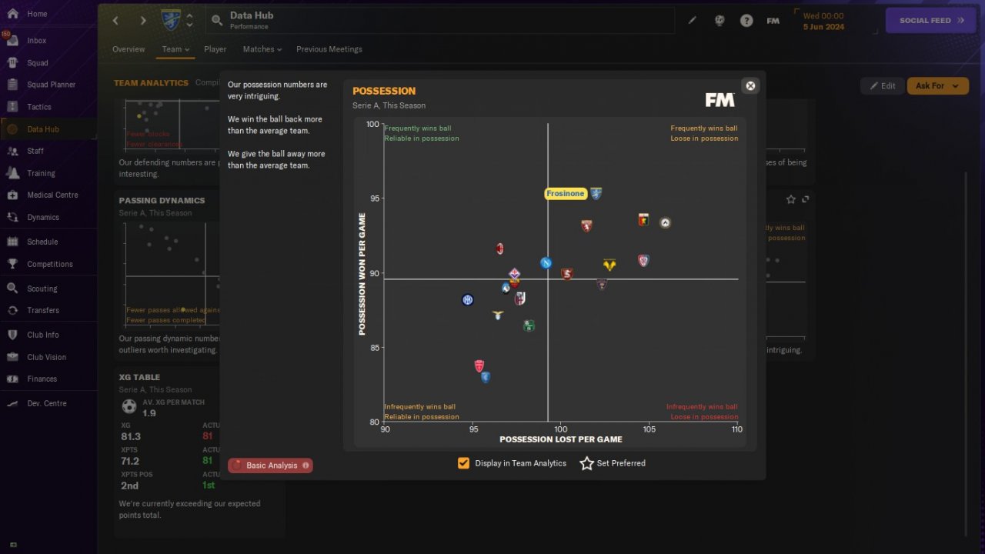Click the Edit button
The width and height of the screenshot is (985, 554).
882,86
